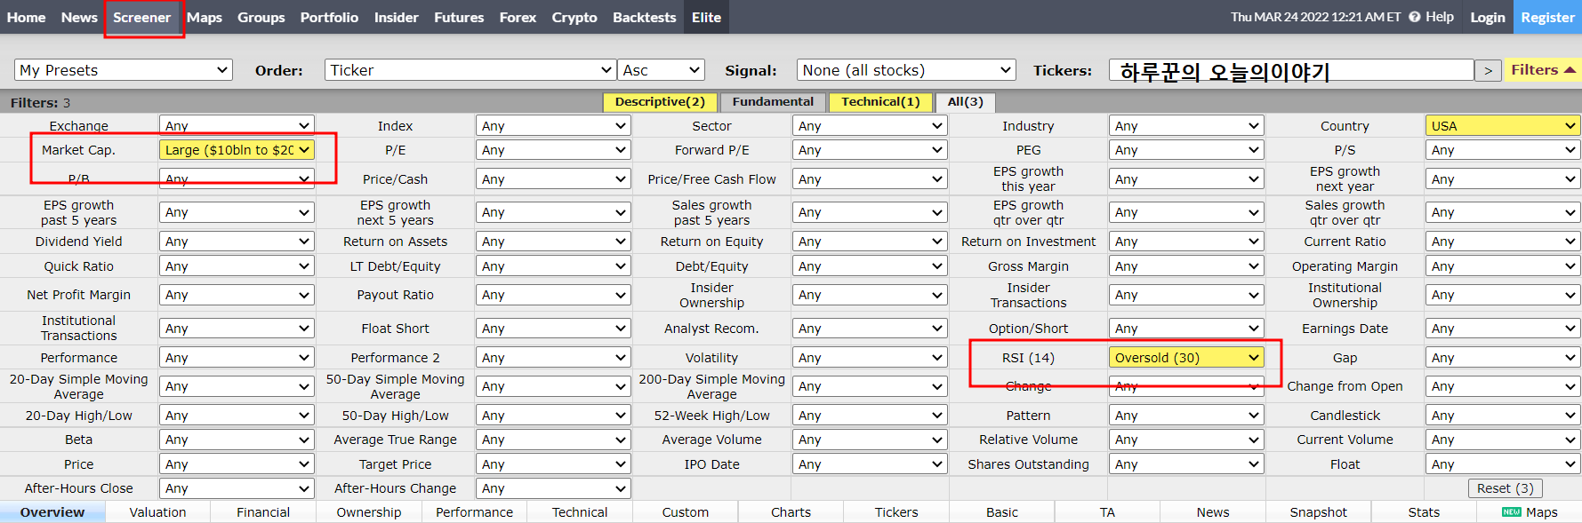
Task: Switch to the Charts view tab
Action: coord(791,512)
